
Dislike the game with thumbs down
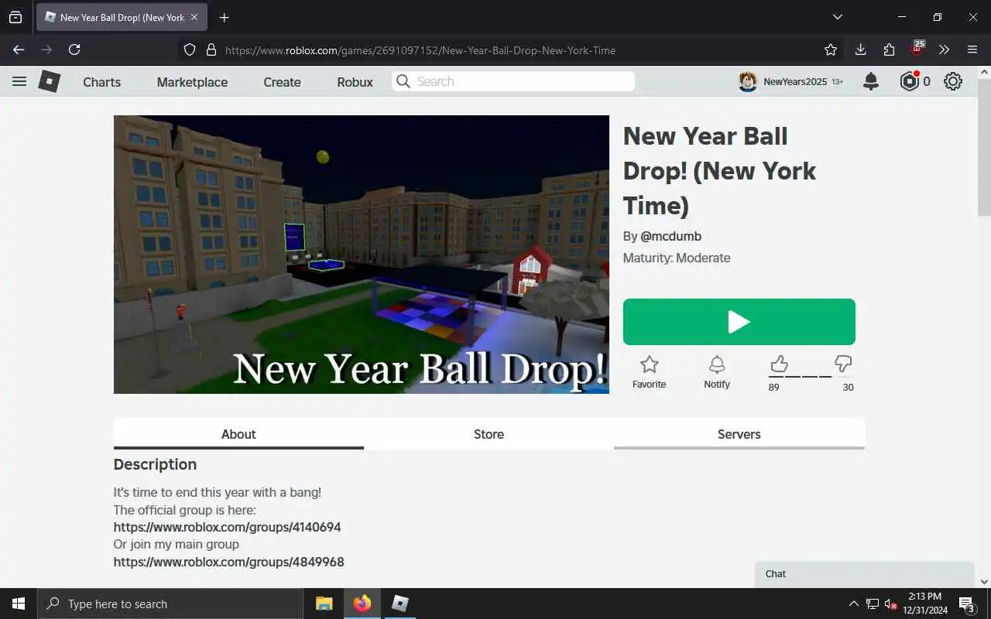click(843, 363)
